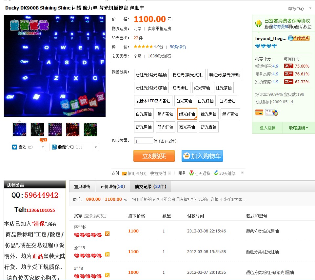Click the purchase quantity input field
The image size is (315, 280).
(x=143, y=141)
